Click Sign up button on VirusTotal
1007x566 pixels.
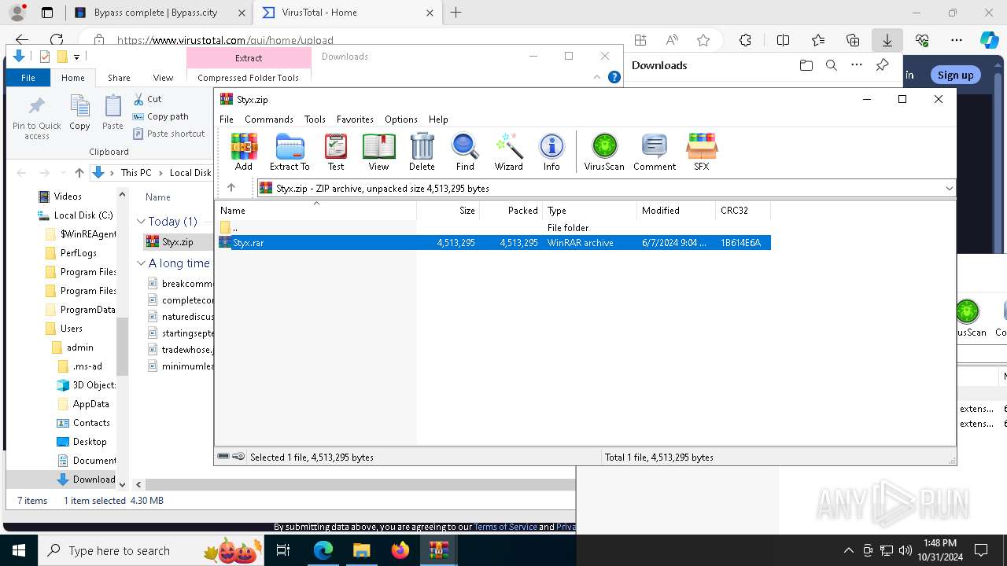tap(955, 75)
